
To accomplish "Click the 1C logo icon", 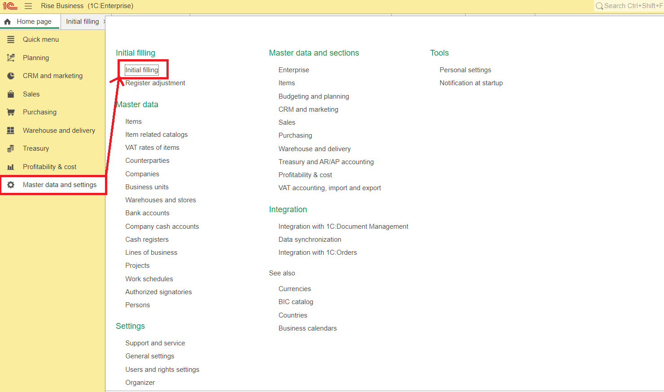I will (10, 6).
